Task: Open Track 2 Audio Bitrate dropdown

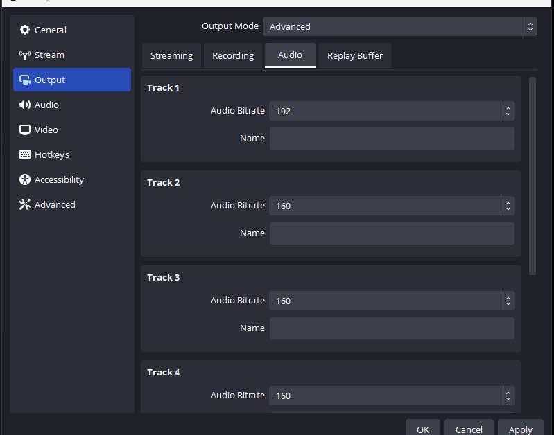Action: point(392,206)
